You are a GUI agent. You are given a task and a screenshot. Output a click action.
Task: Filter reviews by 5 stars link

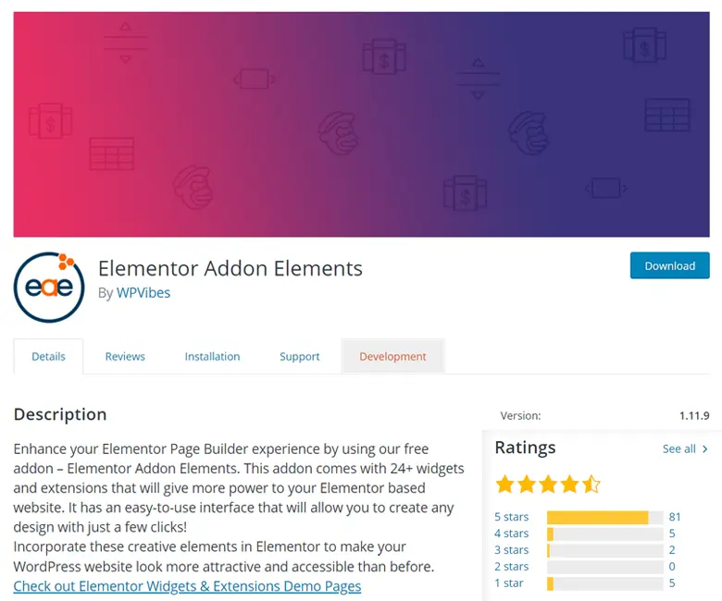[x=512, y=517]
